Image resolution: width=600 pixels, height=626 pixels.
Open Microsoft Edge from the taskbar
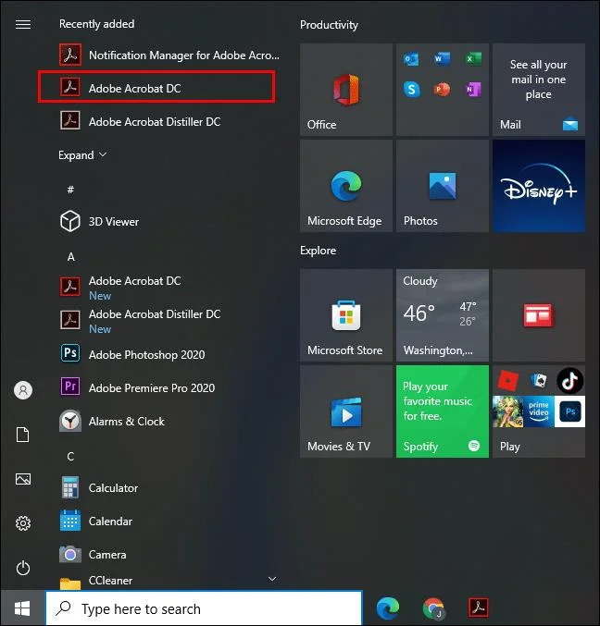coord(387,608)
